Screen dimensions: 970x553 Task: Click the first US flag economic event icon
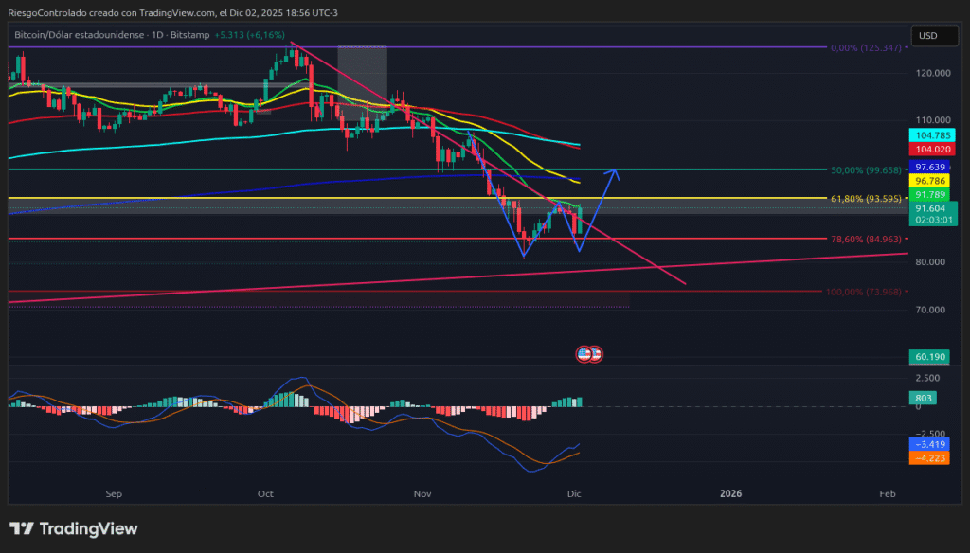[584, 353]
